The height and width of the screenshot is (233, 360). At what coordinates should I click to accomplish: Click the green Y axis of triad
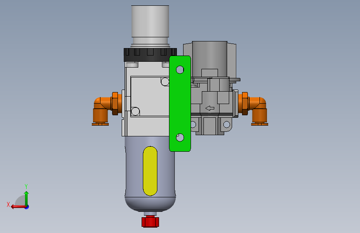[x=27, y=199]
